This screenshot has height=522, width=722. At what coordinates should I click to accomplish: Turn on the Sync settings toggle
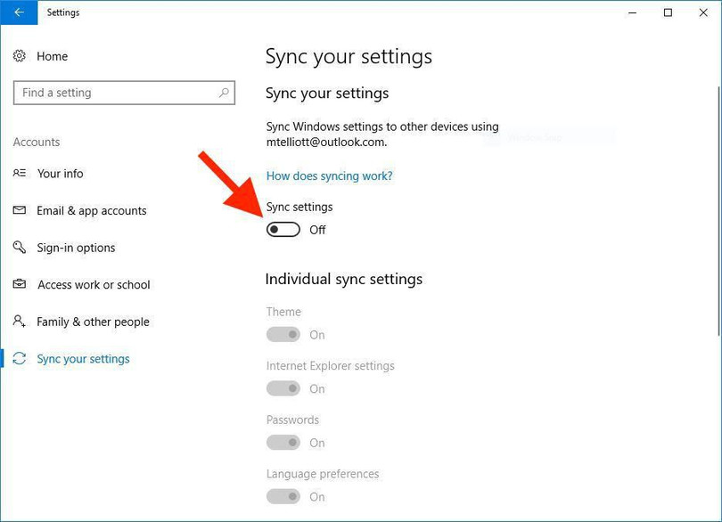(283, 229)
